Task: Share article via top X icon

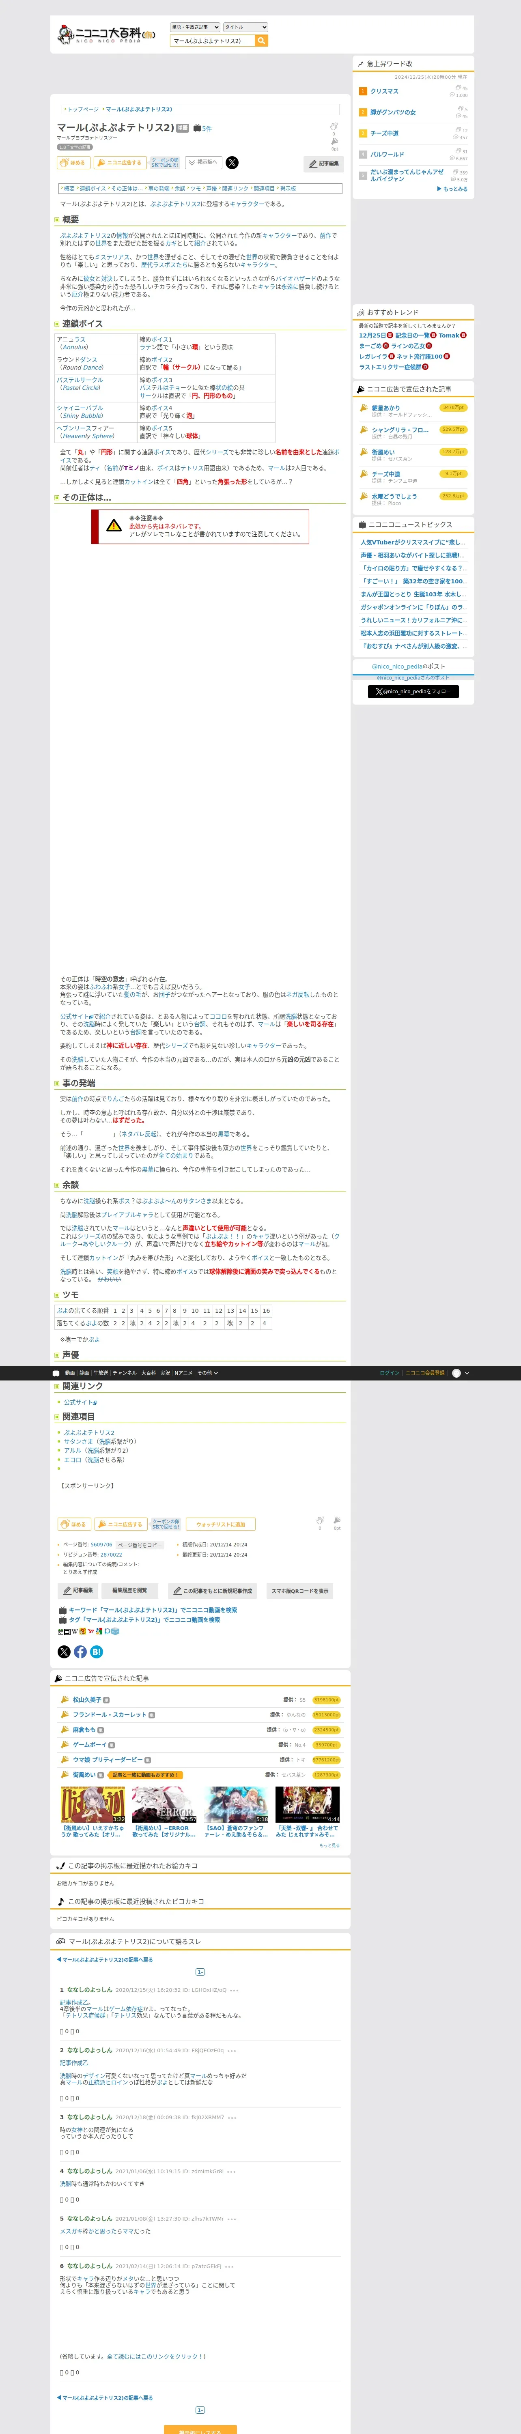Action: [x=233, y=163]
